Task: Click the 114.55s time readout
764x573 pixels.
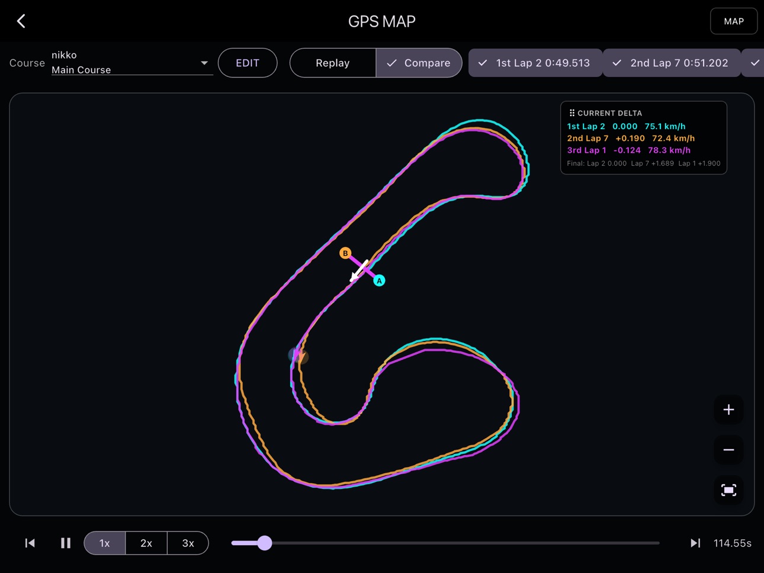Action: pyautogui.click(x=732, y=543)
